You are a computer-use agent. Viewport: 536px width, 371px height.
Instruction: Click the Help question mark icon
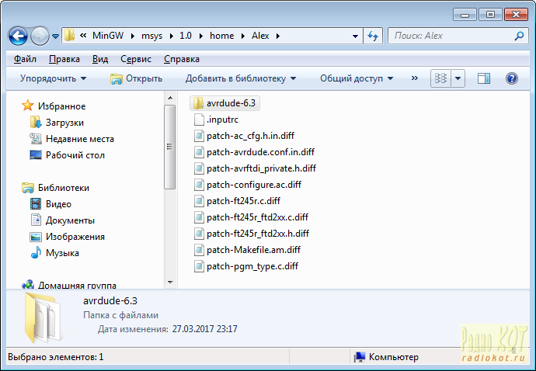pos(512,78)
